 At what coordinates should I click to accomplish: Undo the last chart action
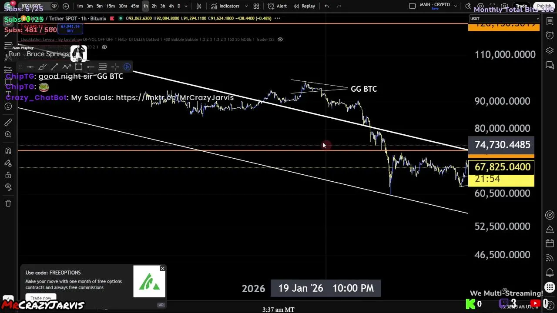[x=327, y=6]
